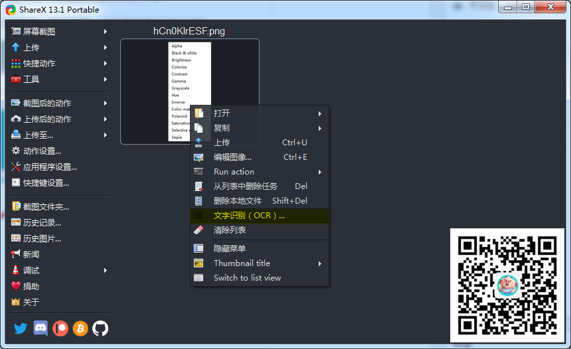Viewport: 571px width, 349px height.
Task: Expand the 快捷动作 submenu arrow
Action: point(106,63)
